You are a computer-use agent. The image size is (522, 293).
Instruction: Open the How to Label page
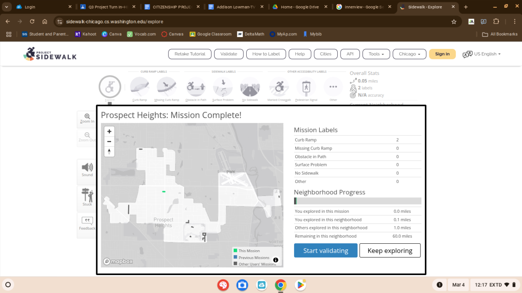click(266, 54)
